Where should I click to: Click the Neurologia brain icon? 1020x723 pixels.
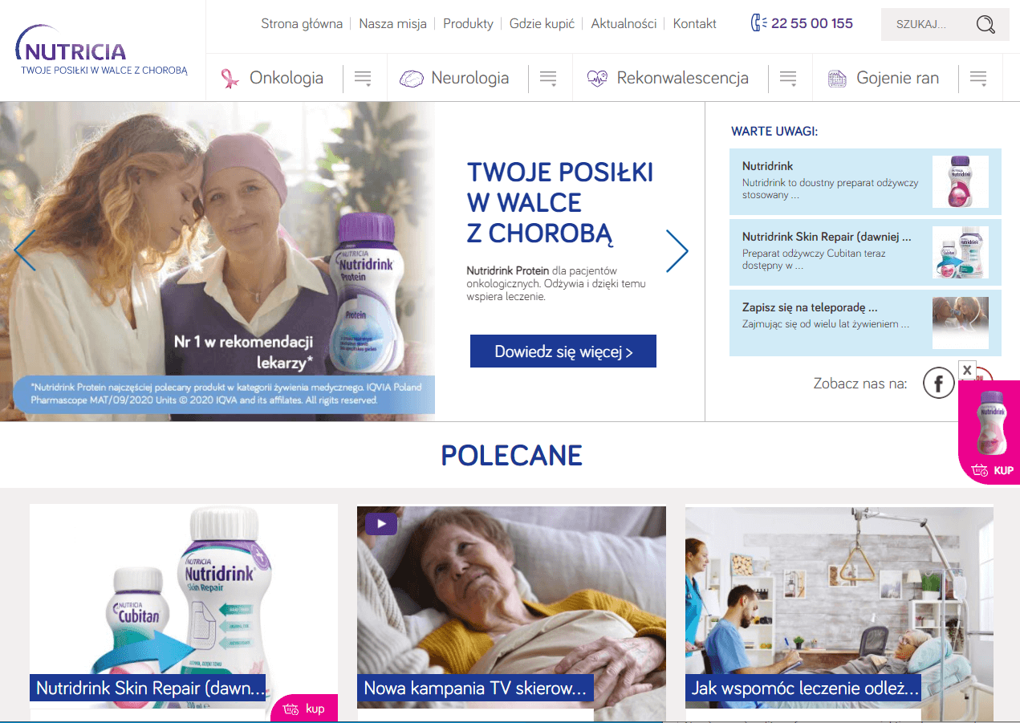click(x=412, y=79)
